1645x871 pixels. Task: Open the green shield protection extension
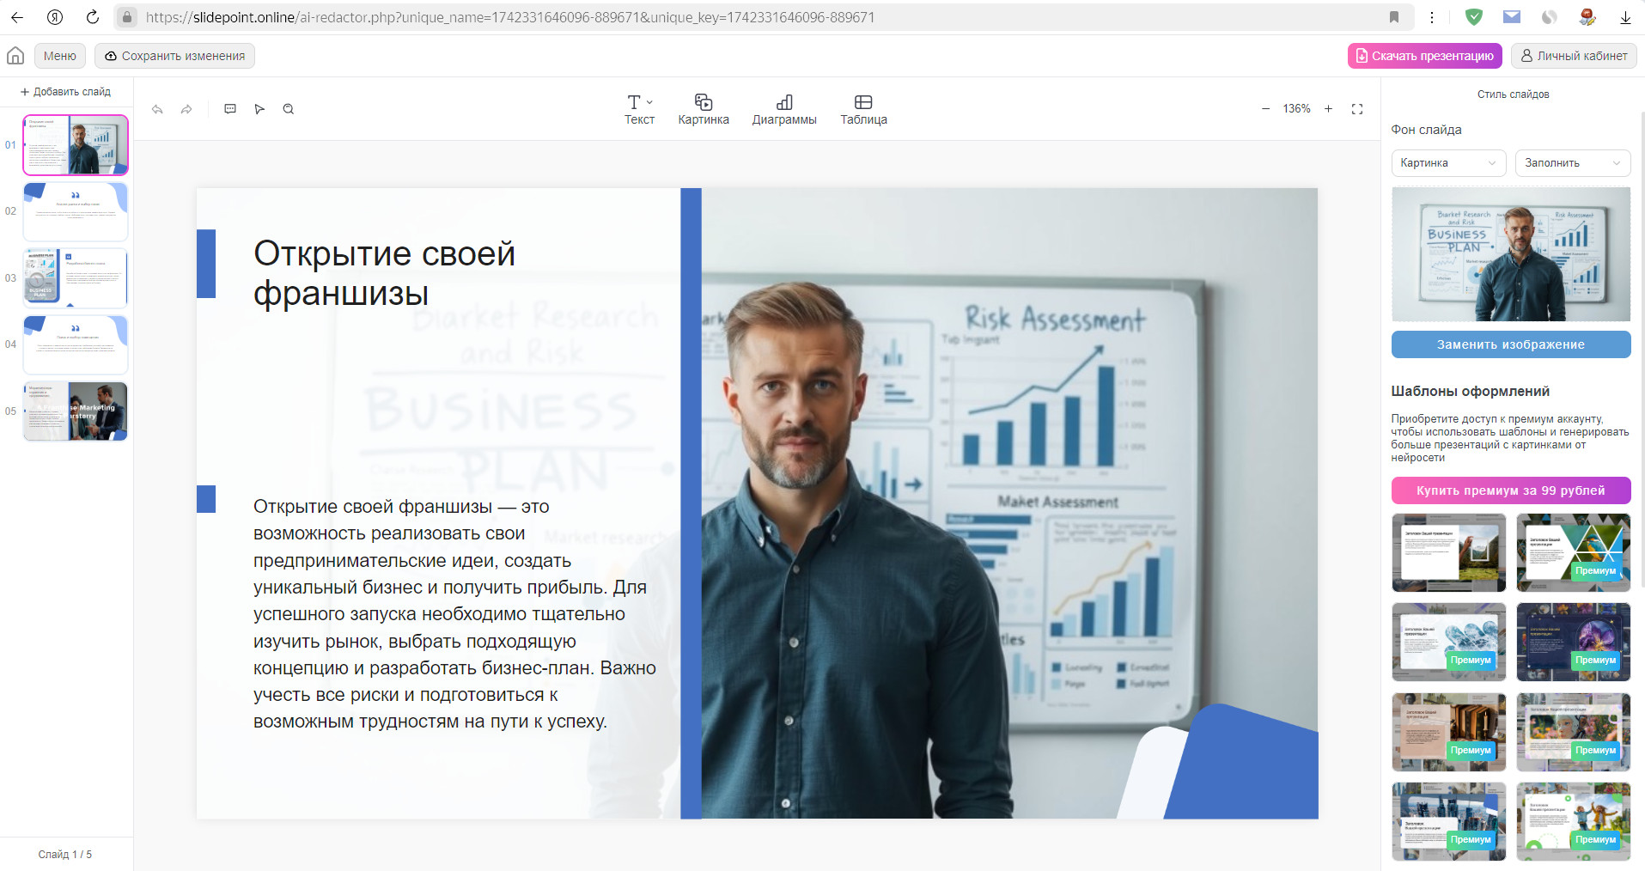(x=1474, y=17)
